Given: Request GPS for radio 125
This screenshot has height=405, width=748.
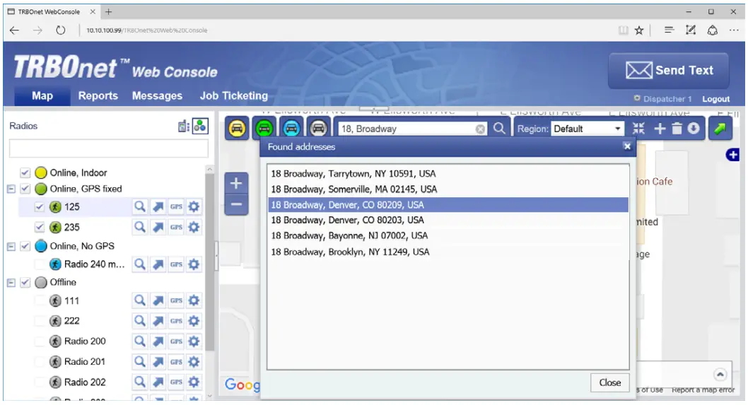Looking at the screenshot, I should 176,206.
